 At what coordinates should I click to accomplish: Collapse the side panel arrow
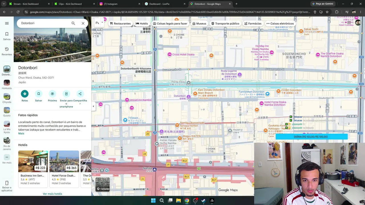(x=93, y=106)
